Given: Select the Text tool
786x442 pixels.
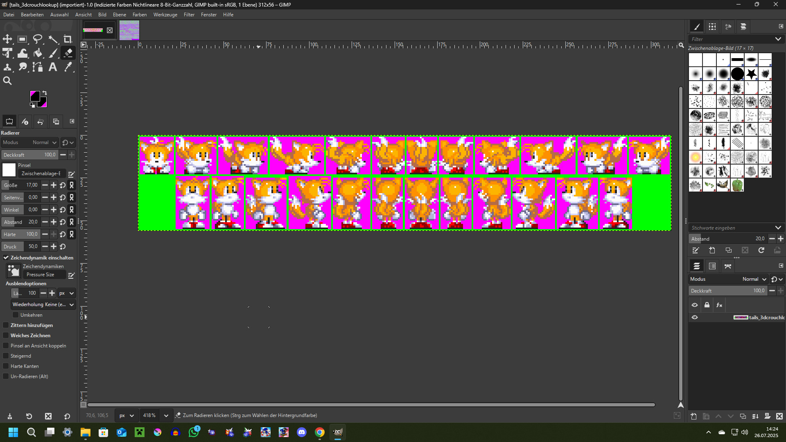Looking at the screenshot, I should [52, 67].
